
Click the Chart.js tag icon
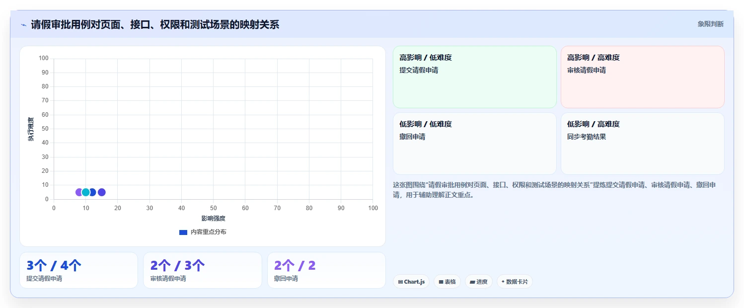(400, 282)
